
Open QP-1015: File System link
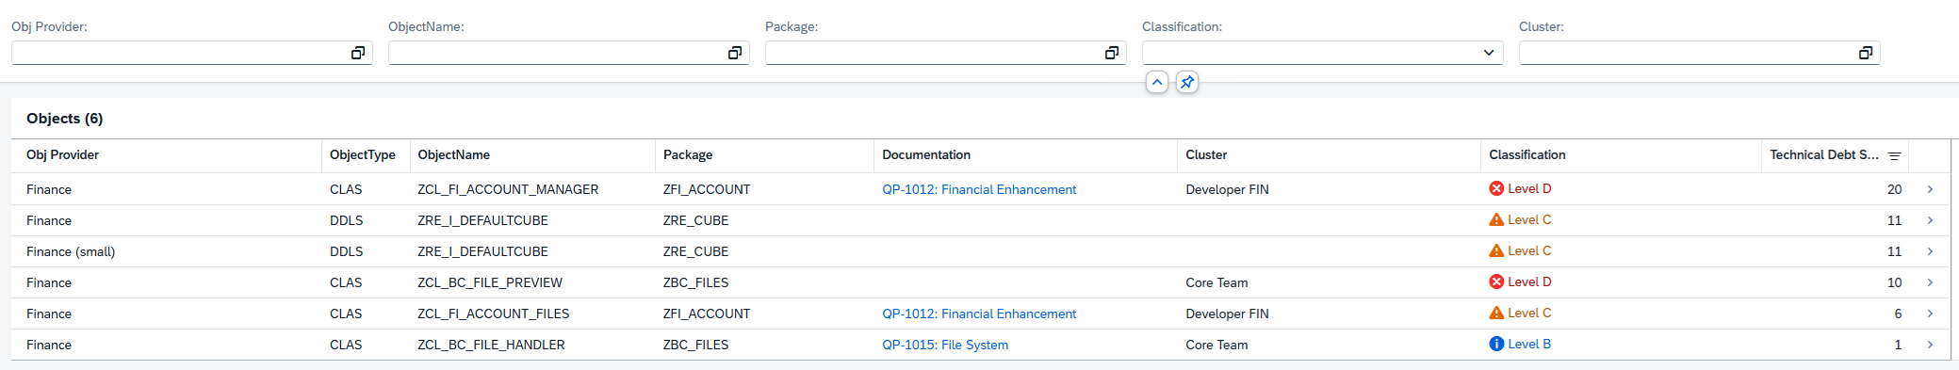[x=945, y=345]
